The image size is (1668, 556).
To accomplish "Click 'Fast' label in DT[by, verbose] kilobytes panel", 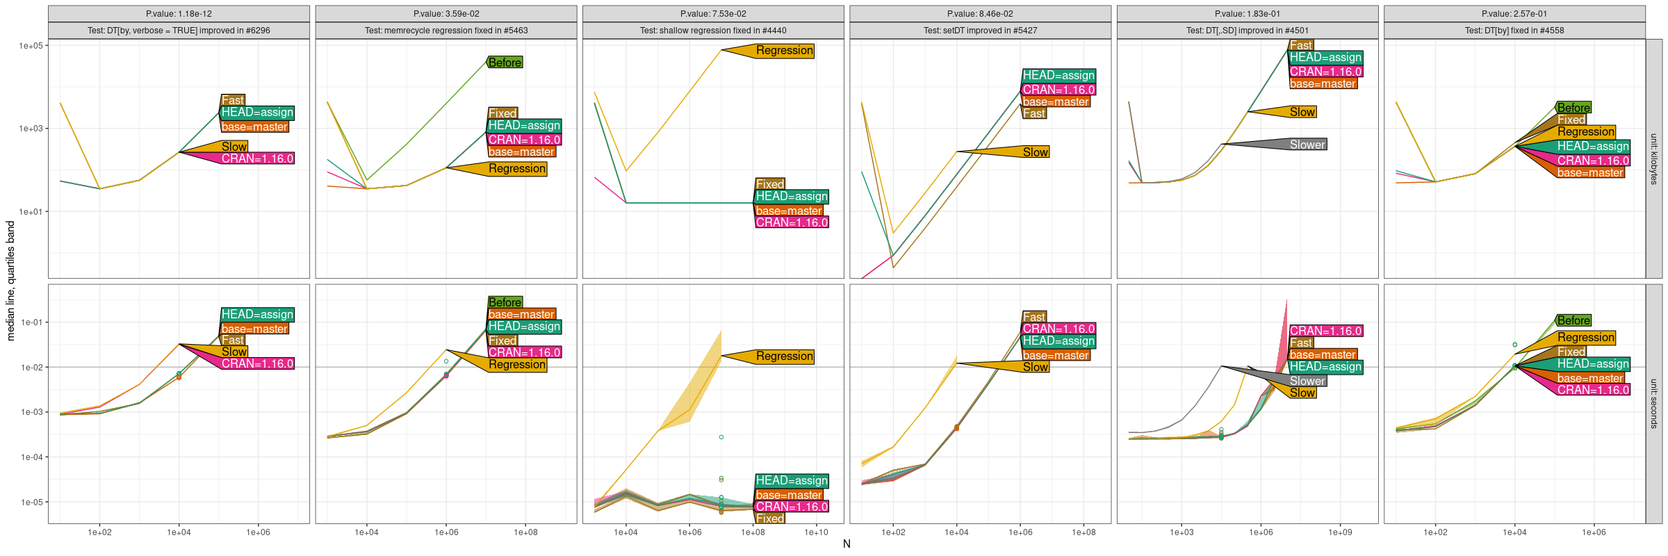I will click(x=233, y=100).
